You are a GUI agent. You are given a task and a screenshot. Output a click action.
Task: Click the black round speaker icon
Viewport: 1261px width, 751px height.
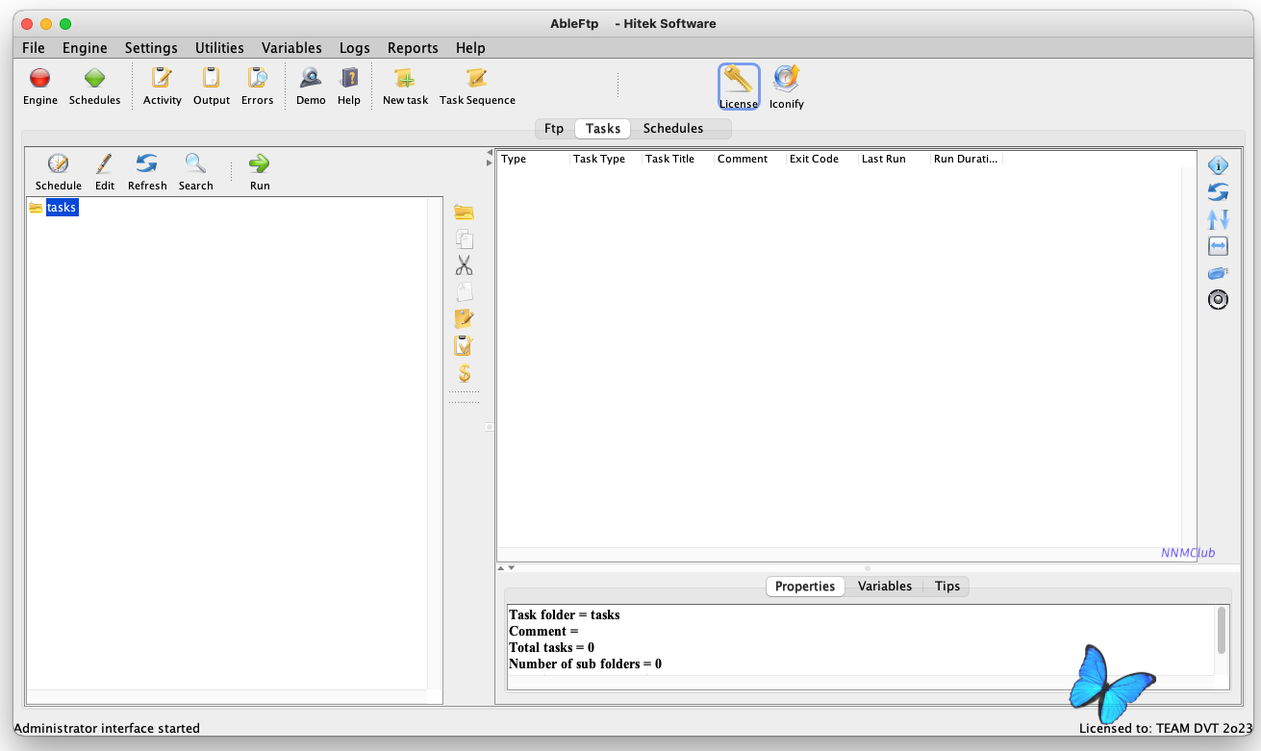click(1218, 300)
